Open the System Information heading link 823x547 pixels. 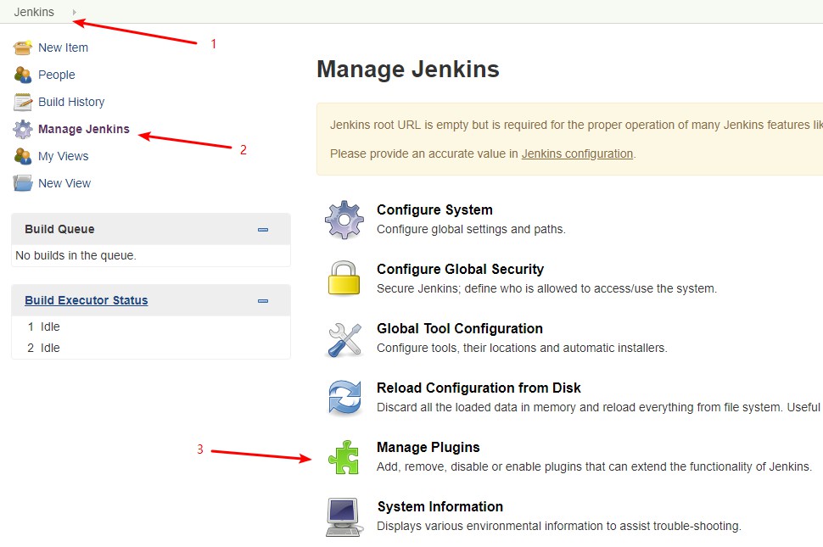coord(440,506)
